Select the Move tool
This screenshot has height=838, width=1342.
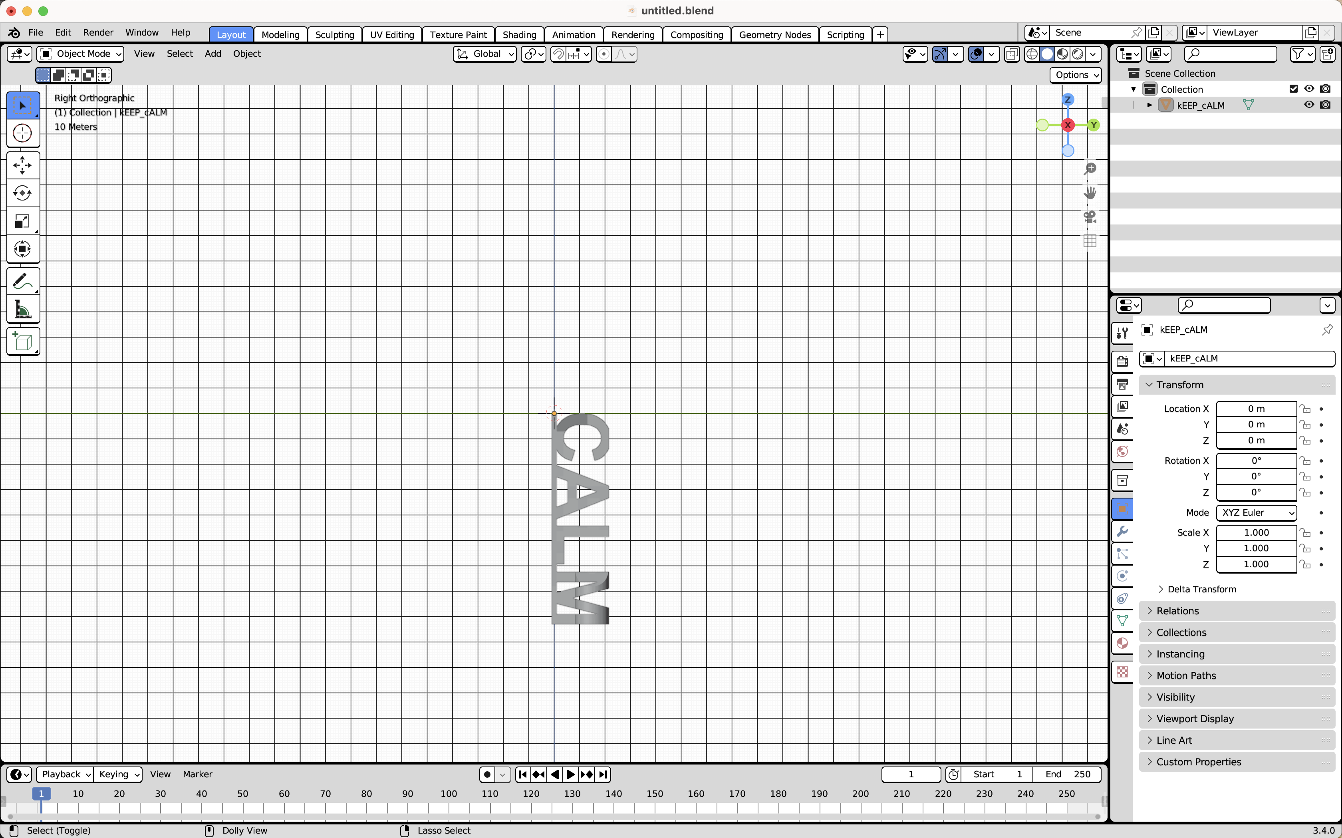(23, 165)
